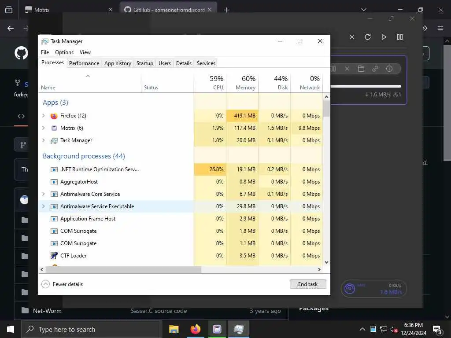The image size is (451, 338).
Task: Click the Motrix resume (play) icon
Action: [x=384, y=37]
